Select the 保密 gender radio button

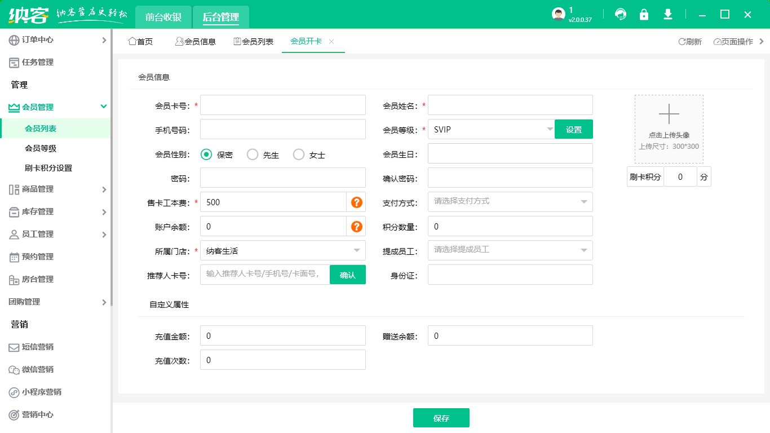point(207,154)
